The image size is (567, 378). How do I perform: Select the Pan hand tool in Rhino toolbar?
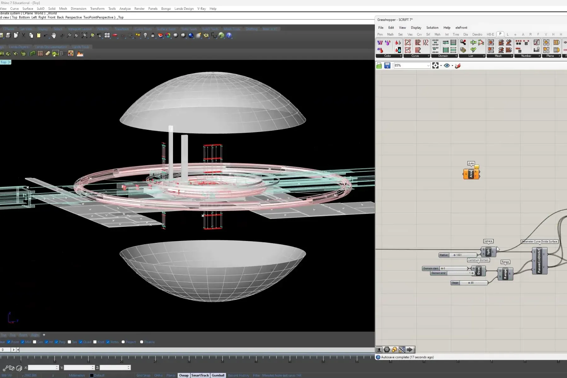54,35
